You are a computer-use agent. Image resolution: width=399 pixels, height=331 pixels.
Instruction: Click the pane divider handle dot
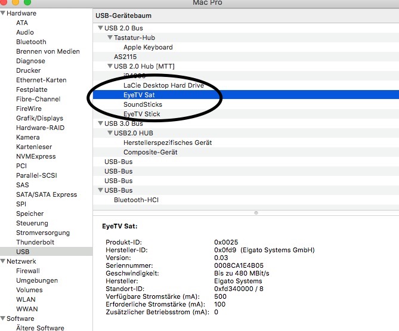tap(256, 213)
